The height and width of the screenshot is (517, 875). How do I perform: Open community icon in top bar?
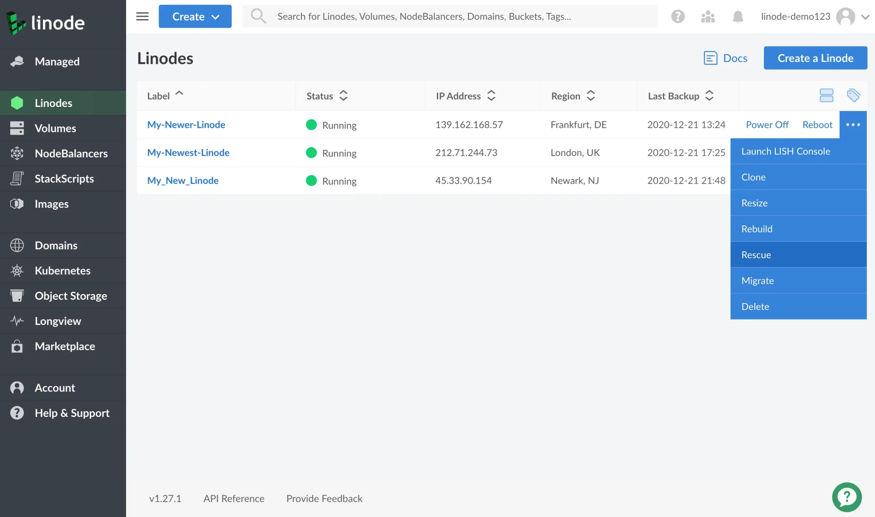[x=708, y=16]
